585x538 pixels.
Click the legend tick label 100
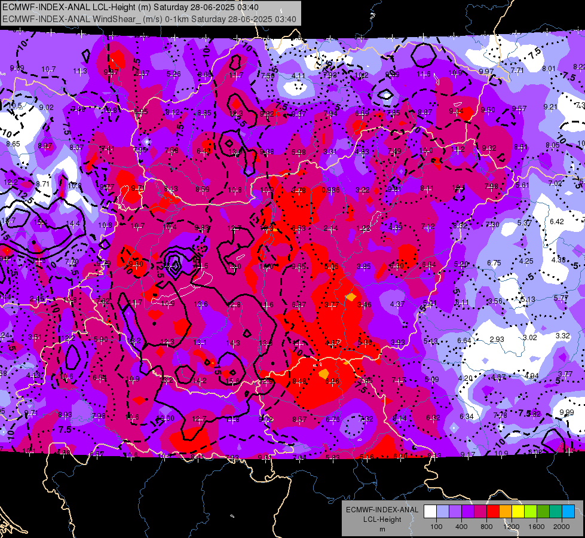pyautogui.click(x=436, y=527)
